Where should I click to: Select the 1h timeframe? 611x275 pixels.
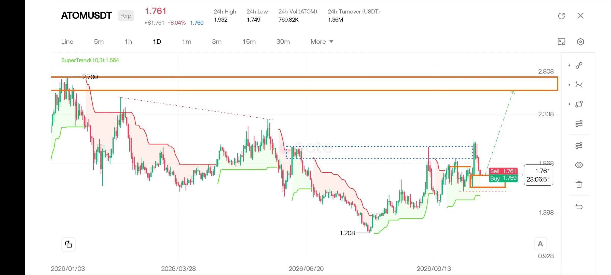tap(128, 42)
